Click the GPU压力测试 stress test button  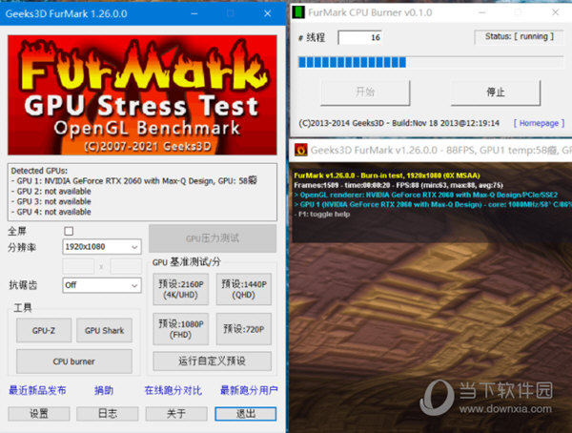tap(213, 238)
